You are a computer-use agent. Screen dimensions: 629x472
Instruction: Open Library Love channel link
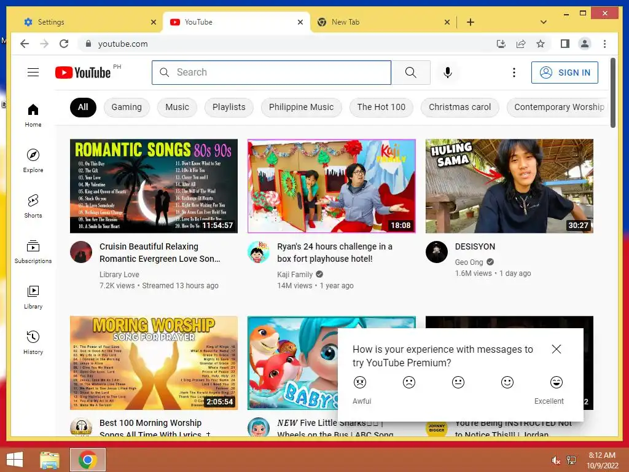click(119, 275)
